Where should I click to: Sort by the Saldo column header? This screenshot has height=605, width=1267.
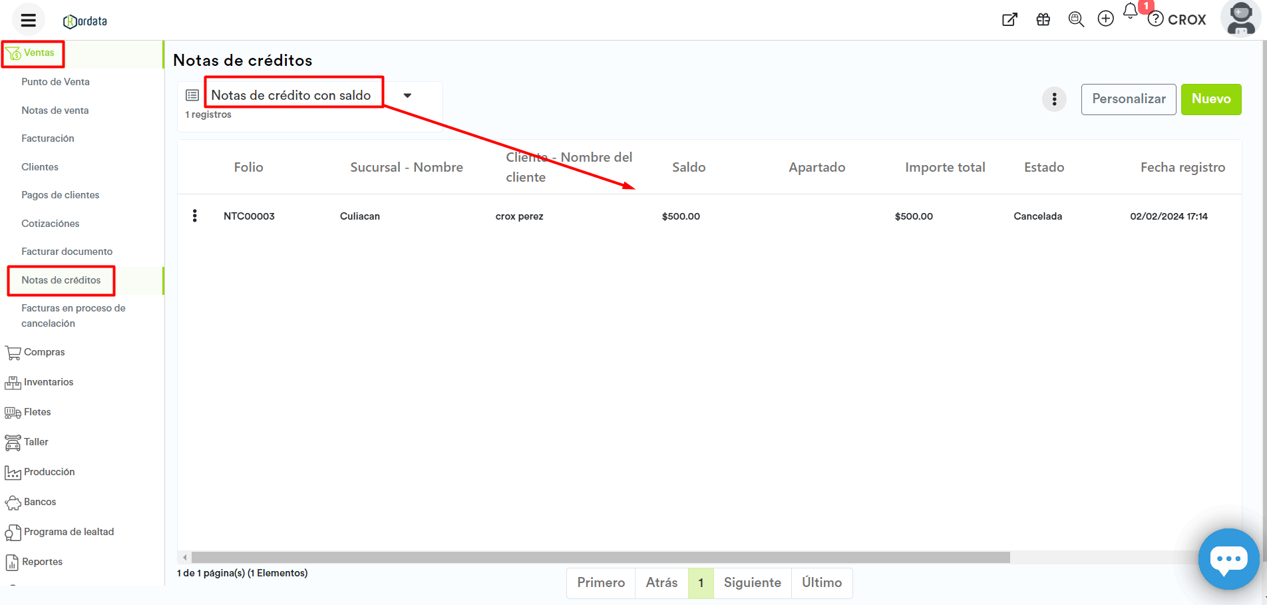tap(688, 167)
